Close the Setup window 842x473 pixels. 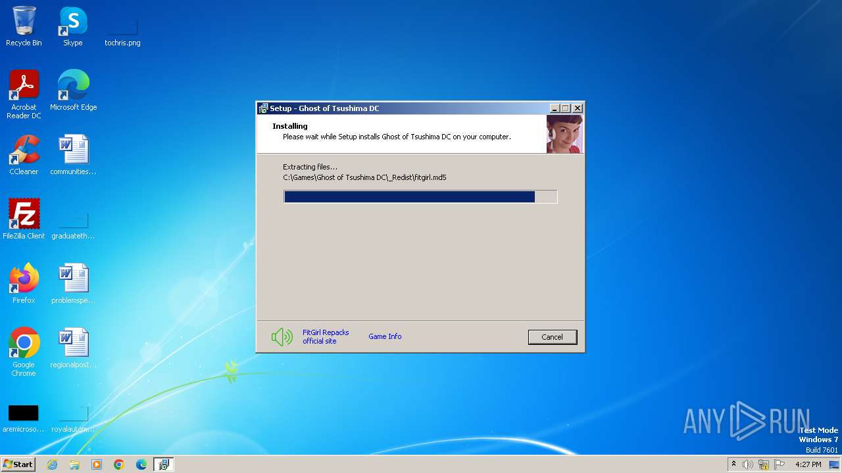578,108
